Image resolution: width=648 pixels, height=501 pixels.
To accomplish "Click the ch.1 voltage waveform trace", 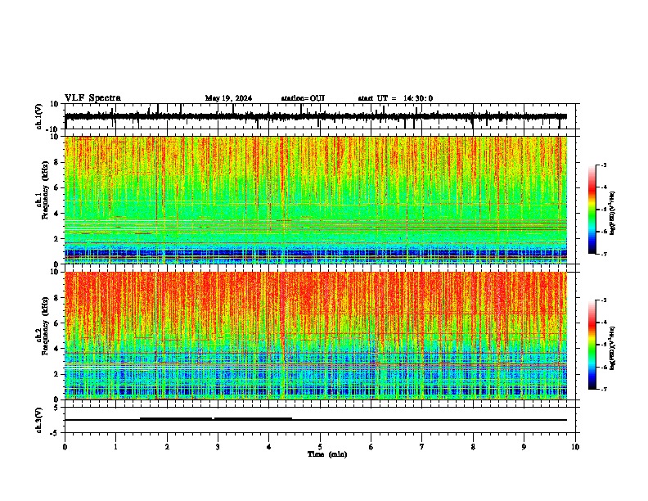I will pyautogui.click(x=316, y=116).
